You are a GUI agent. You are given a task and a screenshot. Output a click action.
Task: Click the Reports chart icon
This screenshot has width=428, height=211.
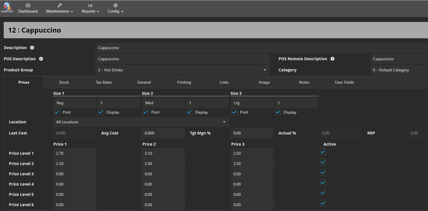coord(90,5)
